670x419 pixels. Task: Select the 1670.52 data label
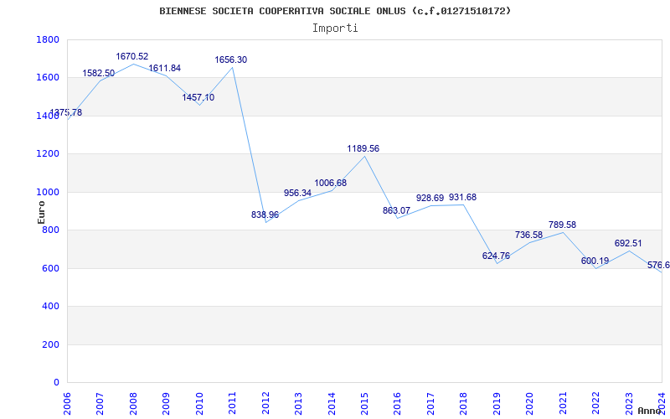pos(132,56)
